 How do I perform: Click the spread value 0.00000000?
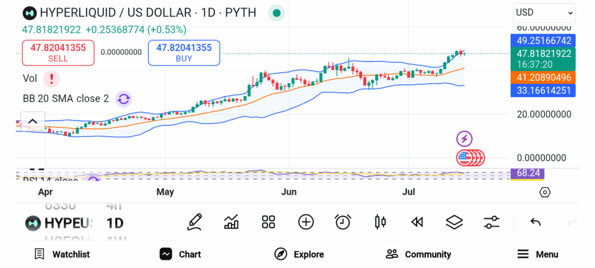point(121,52)
